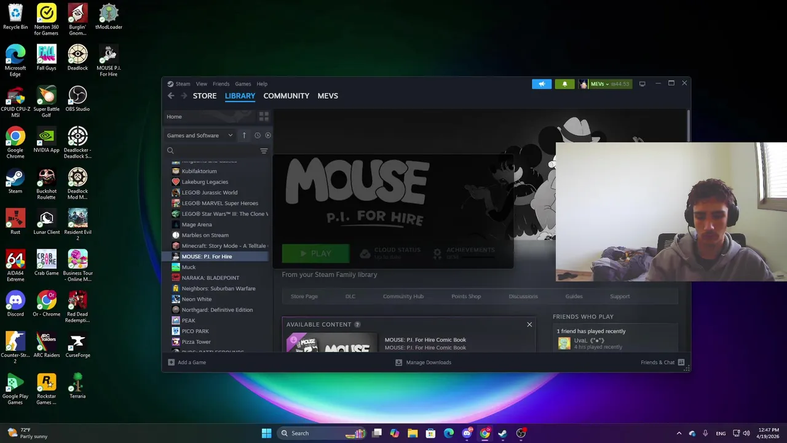The image size is (787, 443).
Task: Switch to the COMMUNITY tab
Action: 287,96
